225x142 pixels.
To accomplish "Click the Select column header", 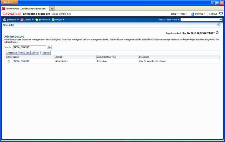I will tap(9, 57).
